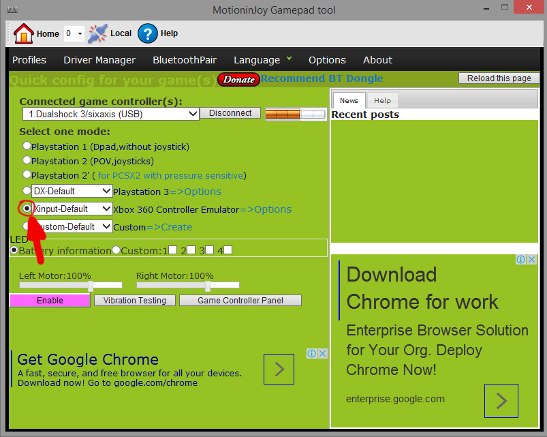Open Driver Manager page
The width and height of the screenshot is (547, 437).
99,60
